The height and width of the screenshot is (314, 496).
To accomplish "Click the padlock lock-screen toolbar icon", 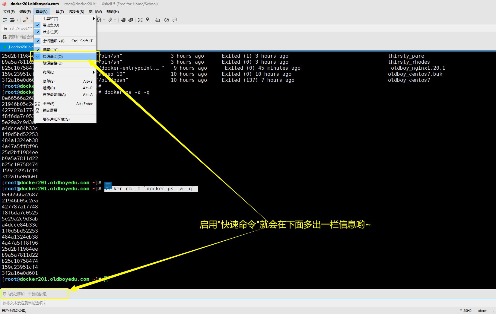I will click(x=148, y=20).
